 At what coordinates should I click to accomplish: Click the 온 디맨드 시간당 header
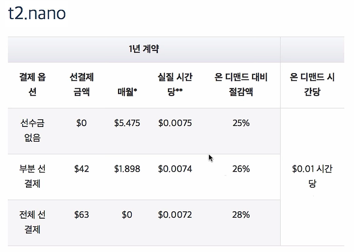[x=312, y=84]
